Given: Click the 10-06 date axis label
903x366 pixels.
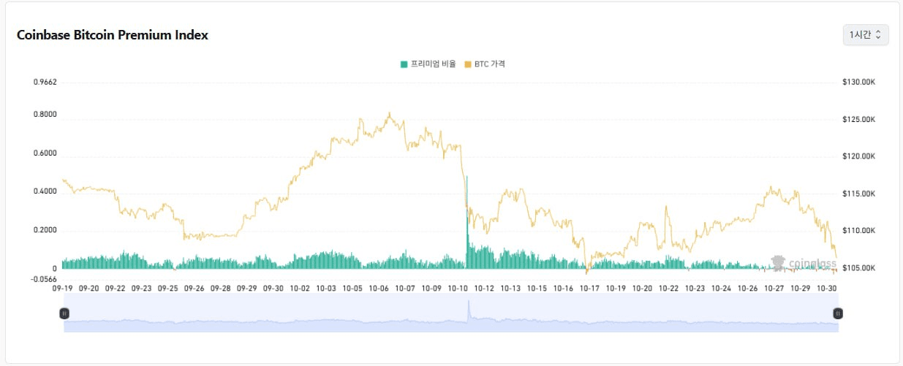Looking at the screenshot, I should click(x=379, y=289).
